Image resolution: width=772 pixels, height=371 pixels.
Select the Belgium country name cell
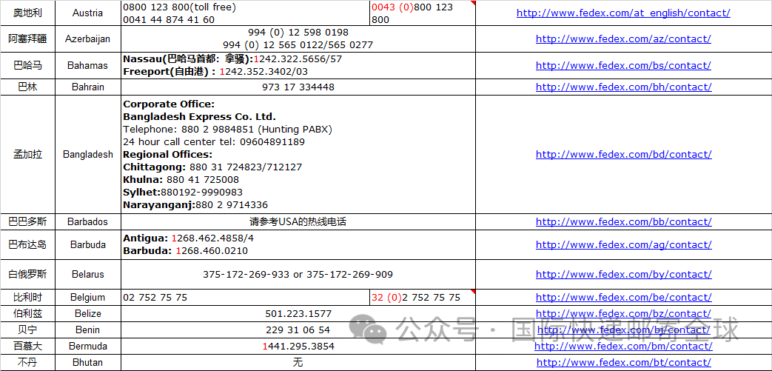coord(87,297)
